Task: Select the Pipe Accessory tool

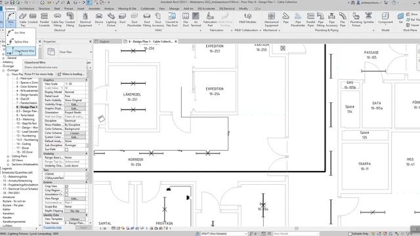Action: [x=331, y=20]
